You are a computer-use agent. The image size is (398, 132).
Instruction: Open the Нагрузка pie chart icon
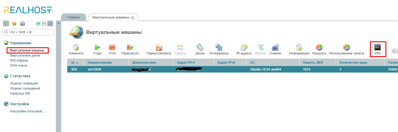(319, 47)
